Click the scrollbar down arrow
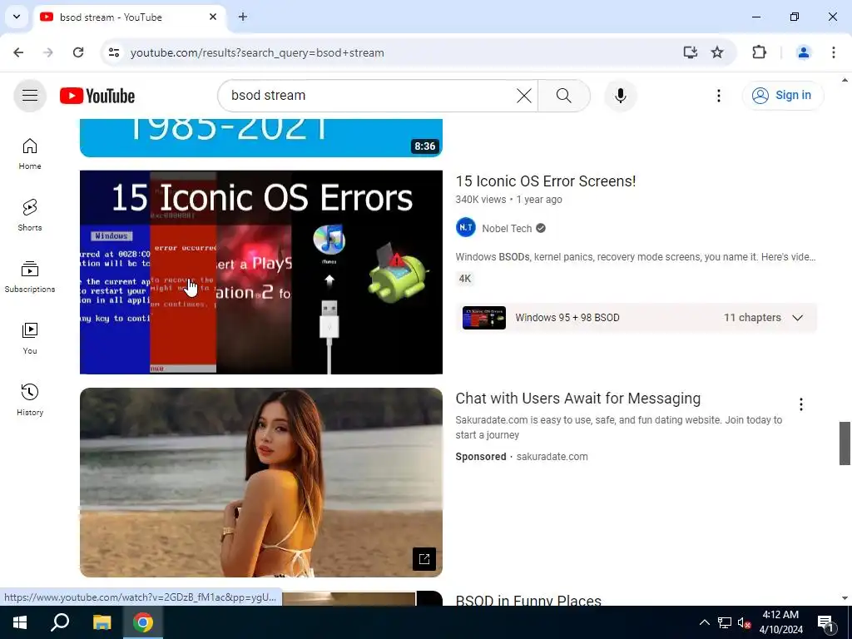 click(x=845, y=599)
